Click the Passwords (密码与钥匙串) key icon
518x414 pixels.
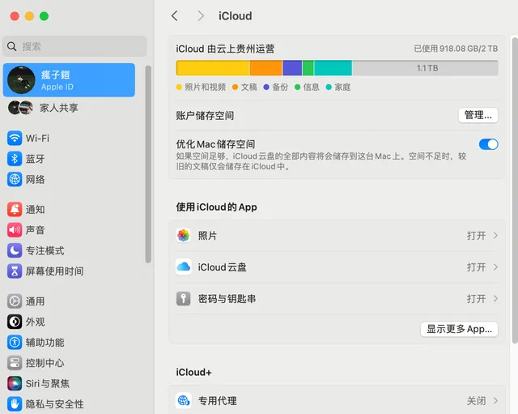[184, 299]
